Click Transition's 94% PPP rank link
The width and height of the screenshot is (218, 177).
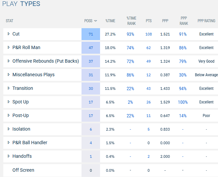[183, 88]
